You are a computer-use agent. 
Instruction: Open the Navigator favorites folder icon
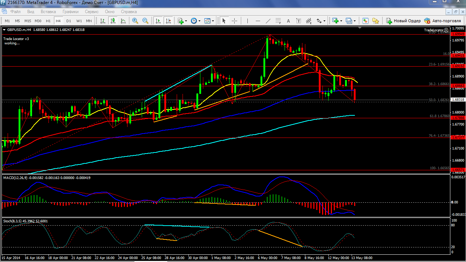(x=375, y=21)
